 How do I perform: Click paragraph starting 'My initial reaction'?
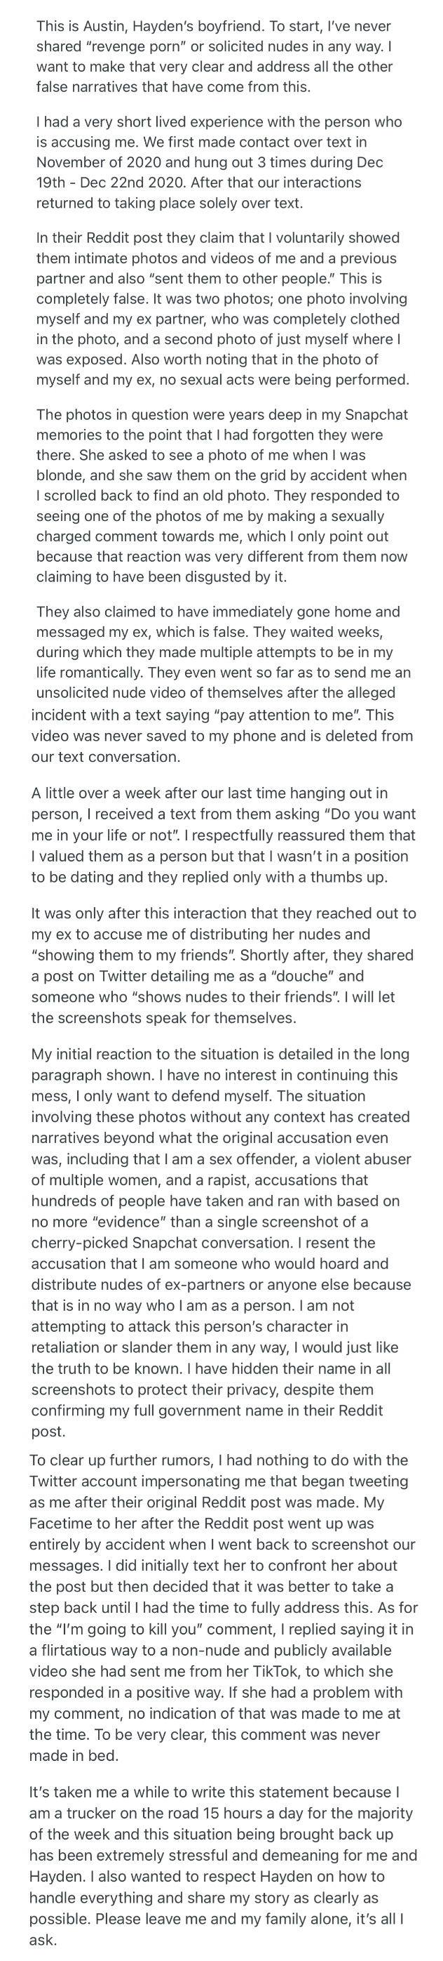coord(221,1244)
